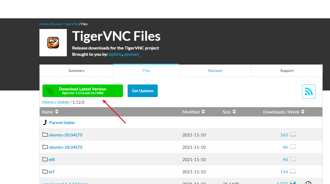Click the TigerVNC tiger logo image
The image size is (330, 184).
pyautogui.click(x=53, y=43)
